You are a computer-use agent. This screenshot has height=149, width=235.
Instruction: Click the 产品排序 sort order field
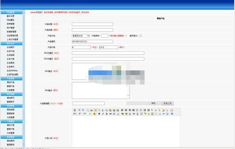[104, 36]
